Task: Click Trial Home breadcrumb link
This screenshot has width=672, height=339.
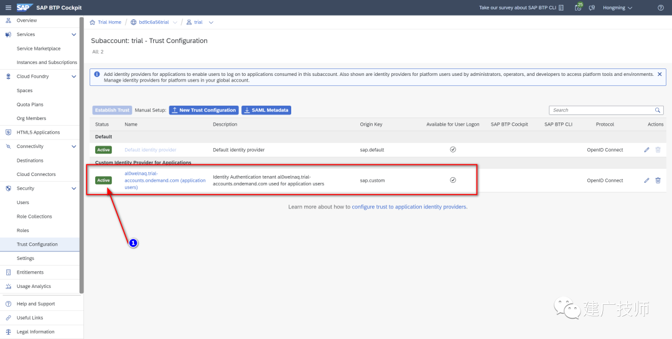Action: [110, 22]
